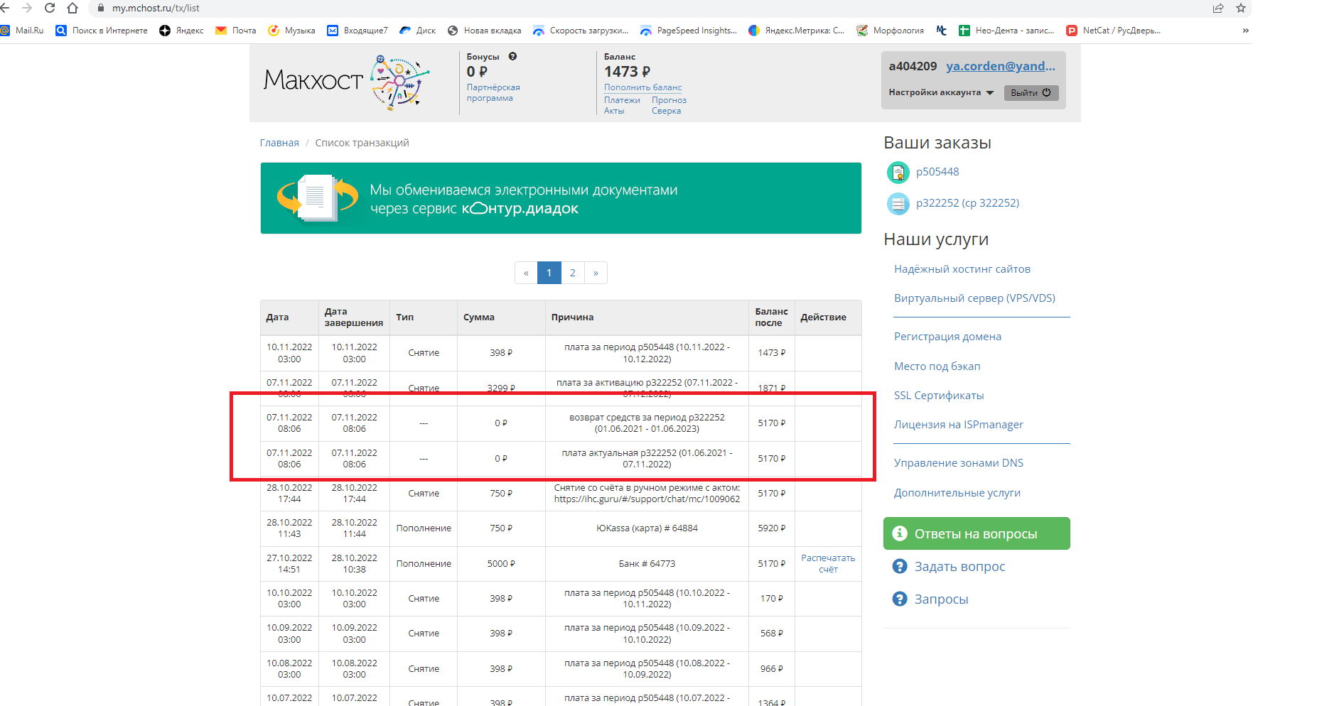This screenshot has height=706, width=1339.
Task: Click Пополнить баланс link
Action: pyautogui.click(x=642, y=87)
